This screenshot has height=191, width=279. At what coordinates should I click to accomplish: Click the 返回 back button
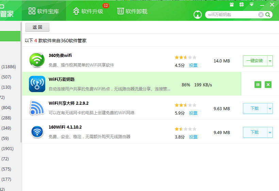point(37,27)
